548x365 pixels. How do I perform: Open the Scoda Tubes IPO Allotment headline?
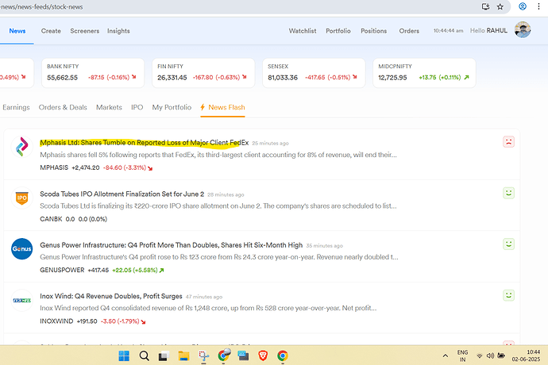pos(122,194)
